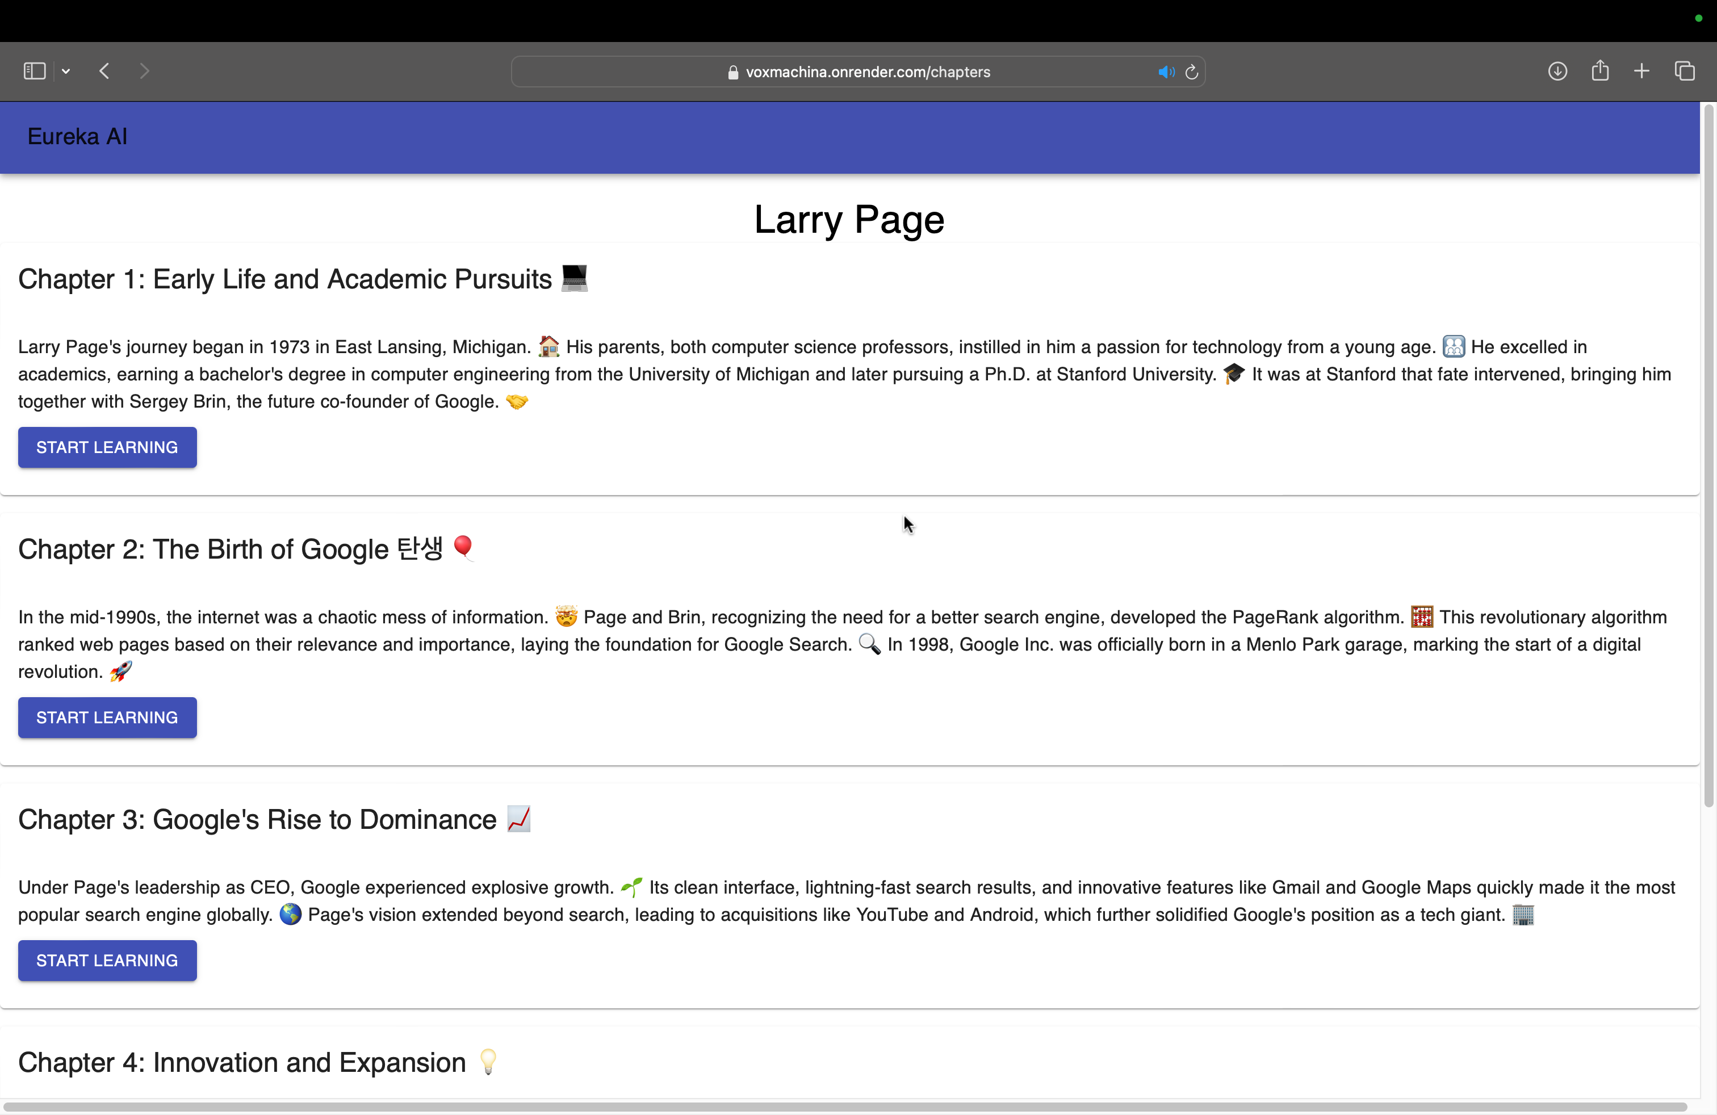1717x1115 pixels.
Task: Click the lock icon in address bar
Action: [x=733, y=72]
